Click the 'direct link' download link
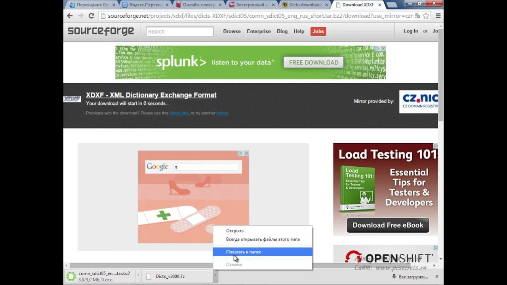The width and height of the screenshot is (507, 285). (x=179, y=113)
